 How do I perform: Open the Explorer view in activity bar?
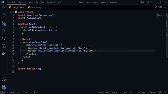3,8
